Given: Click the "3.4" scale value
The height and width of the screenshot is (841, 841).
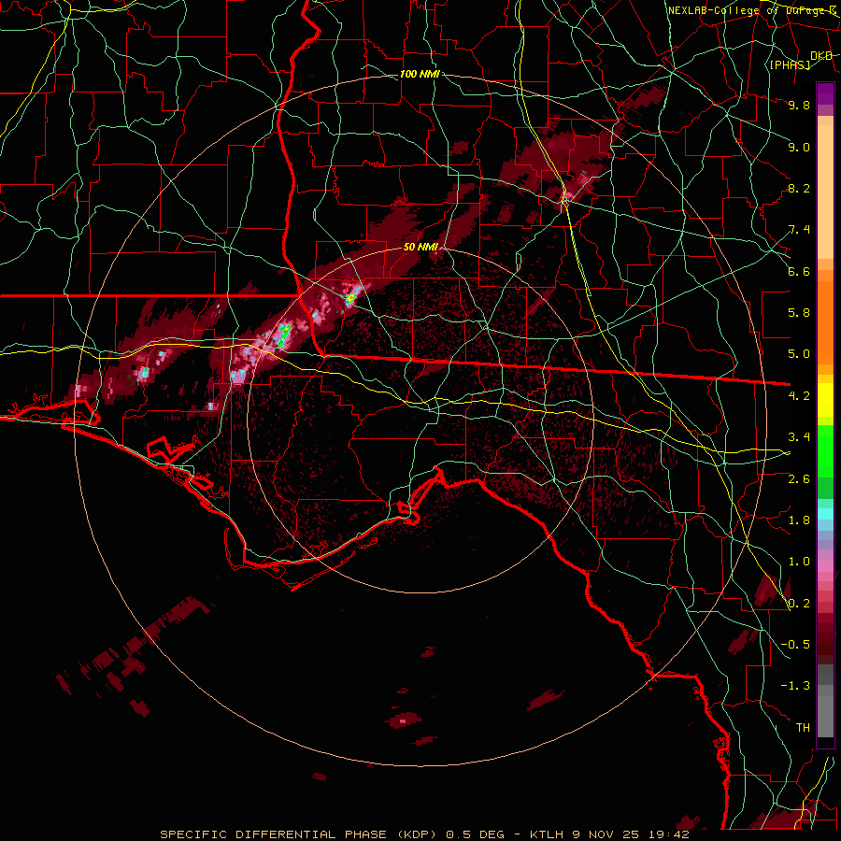Looking at the screenshot, I should [799, 437].
